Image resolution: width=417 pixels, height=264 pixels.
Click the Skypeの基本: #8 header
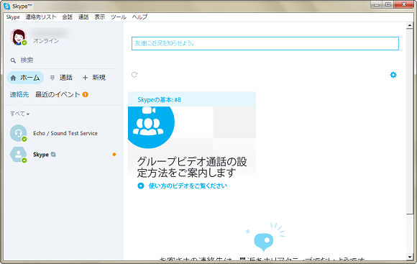tap(192, 99)
